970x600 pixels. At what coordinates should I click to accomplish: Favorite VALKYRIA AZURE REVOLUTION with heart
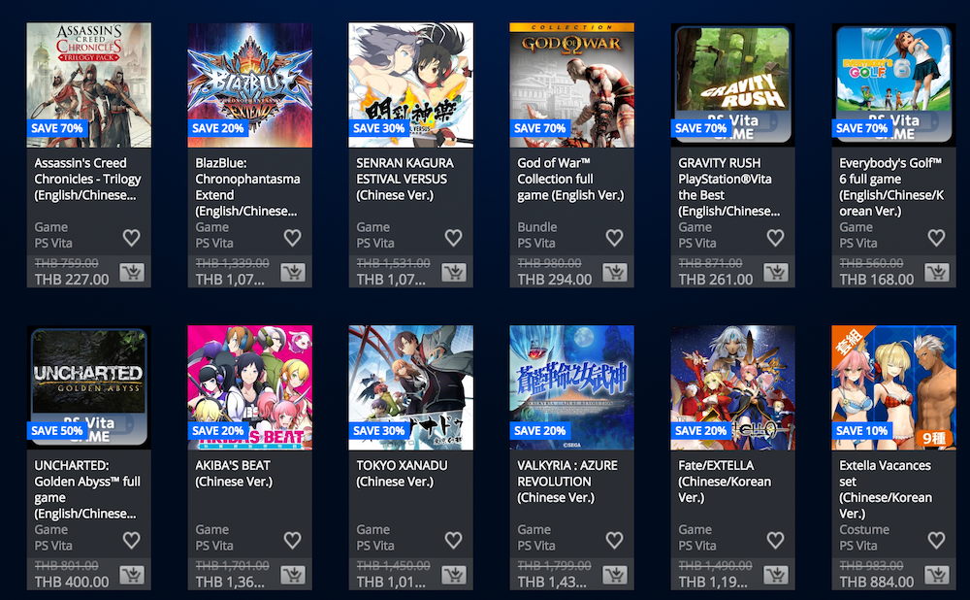pos(614,540)
